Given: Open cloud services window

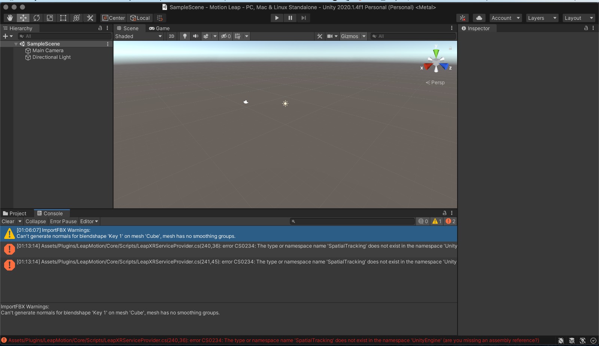Looking at the screenshot, I should [479, 18].
